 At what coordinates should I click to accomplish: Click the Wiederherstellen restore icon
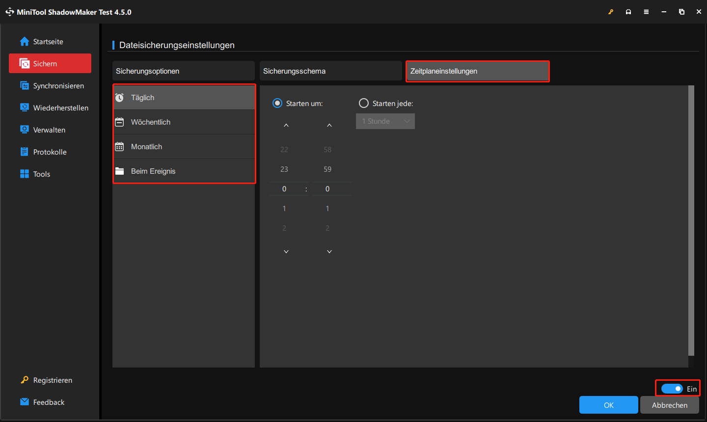coord(25,107)
